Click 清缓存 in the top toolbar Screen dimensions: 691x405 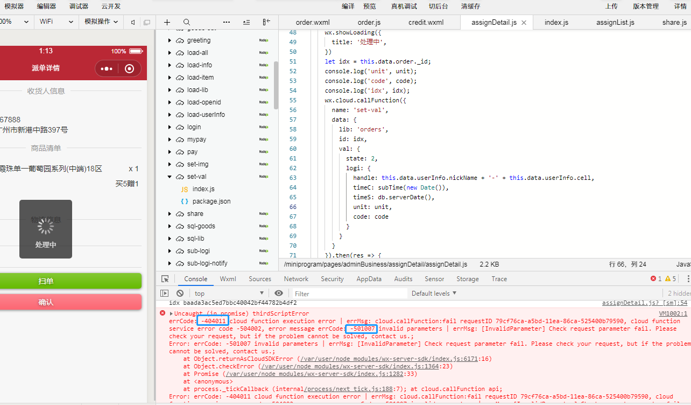[x=471, y=6]
